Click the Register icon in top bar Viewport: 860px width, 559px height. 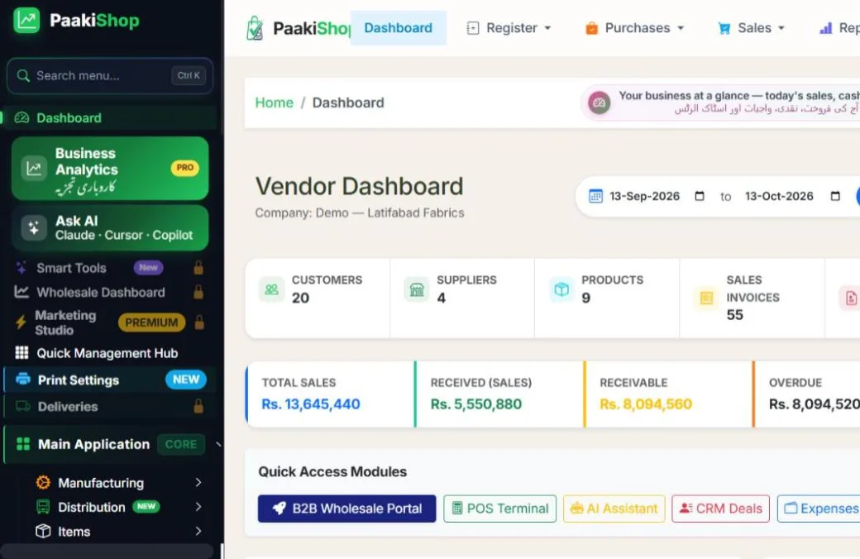coord(473,28)
